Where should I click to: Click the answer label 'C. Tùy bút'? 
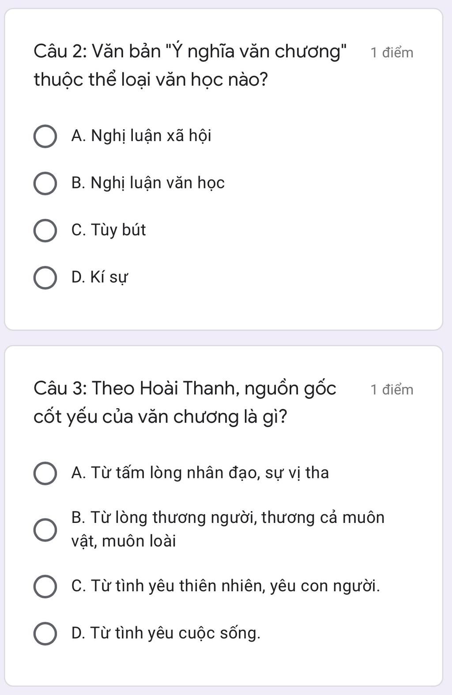(x=109, y=230)
